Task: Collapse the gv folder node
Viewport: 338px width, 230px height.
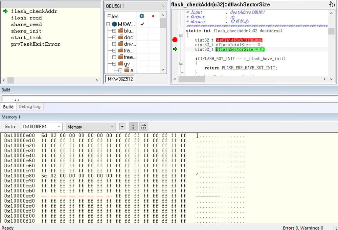Action: point(114,64)
